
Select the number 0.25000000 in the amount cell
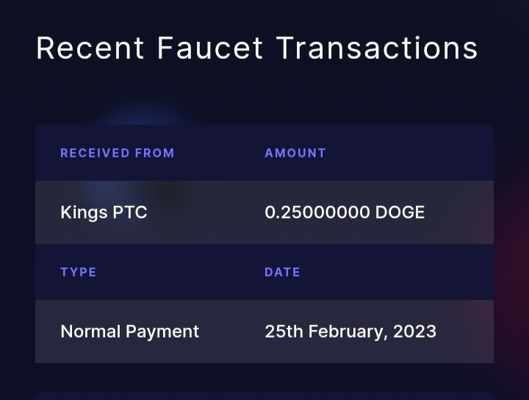click(x=317, y=213)
